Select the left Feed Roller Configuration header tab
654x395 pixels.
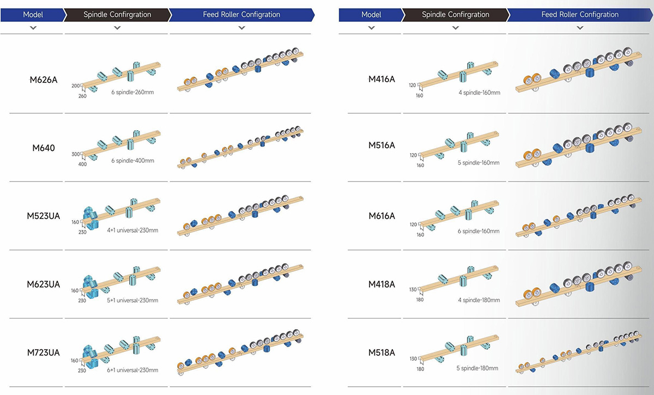click(x=243, y=15)
